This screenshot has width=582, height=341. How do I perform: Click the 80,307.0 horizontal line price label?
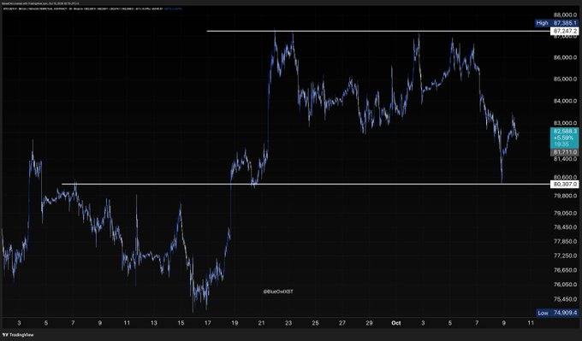coord(564,184)
